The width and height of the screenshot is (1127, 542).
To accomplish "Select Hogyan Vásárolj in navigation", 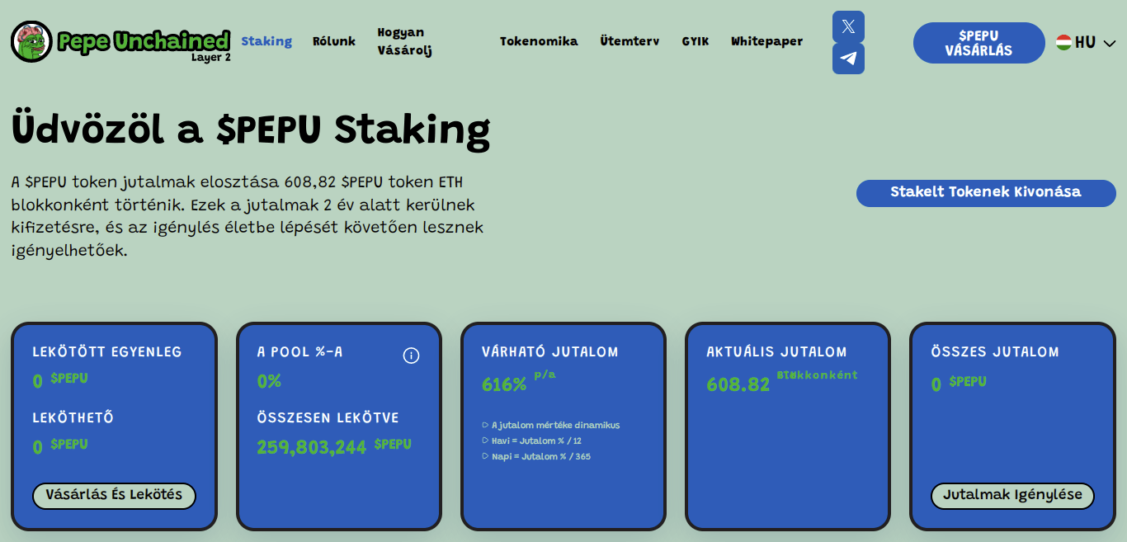I will (404, 41).
